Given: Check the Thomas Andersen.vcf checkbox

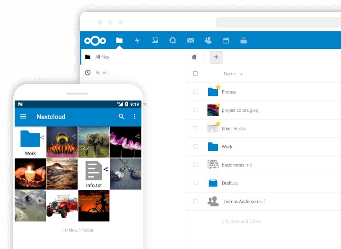Looking at the screenshot, I should (x=195, y=201).
